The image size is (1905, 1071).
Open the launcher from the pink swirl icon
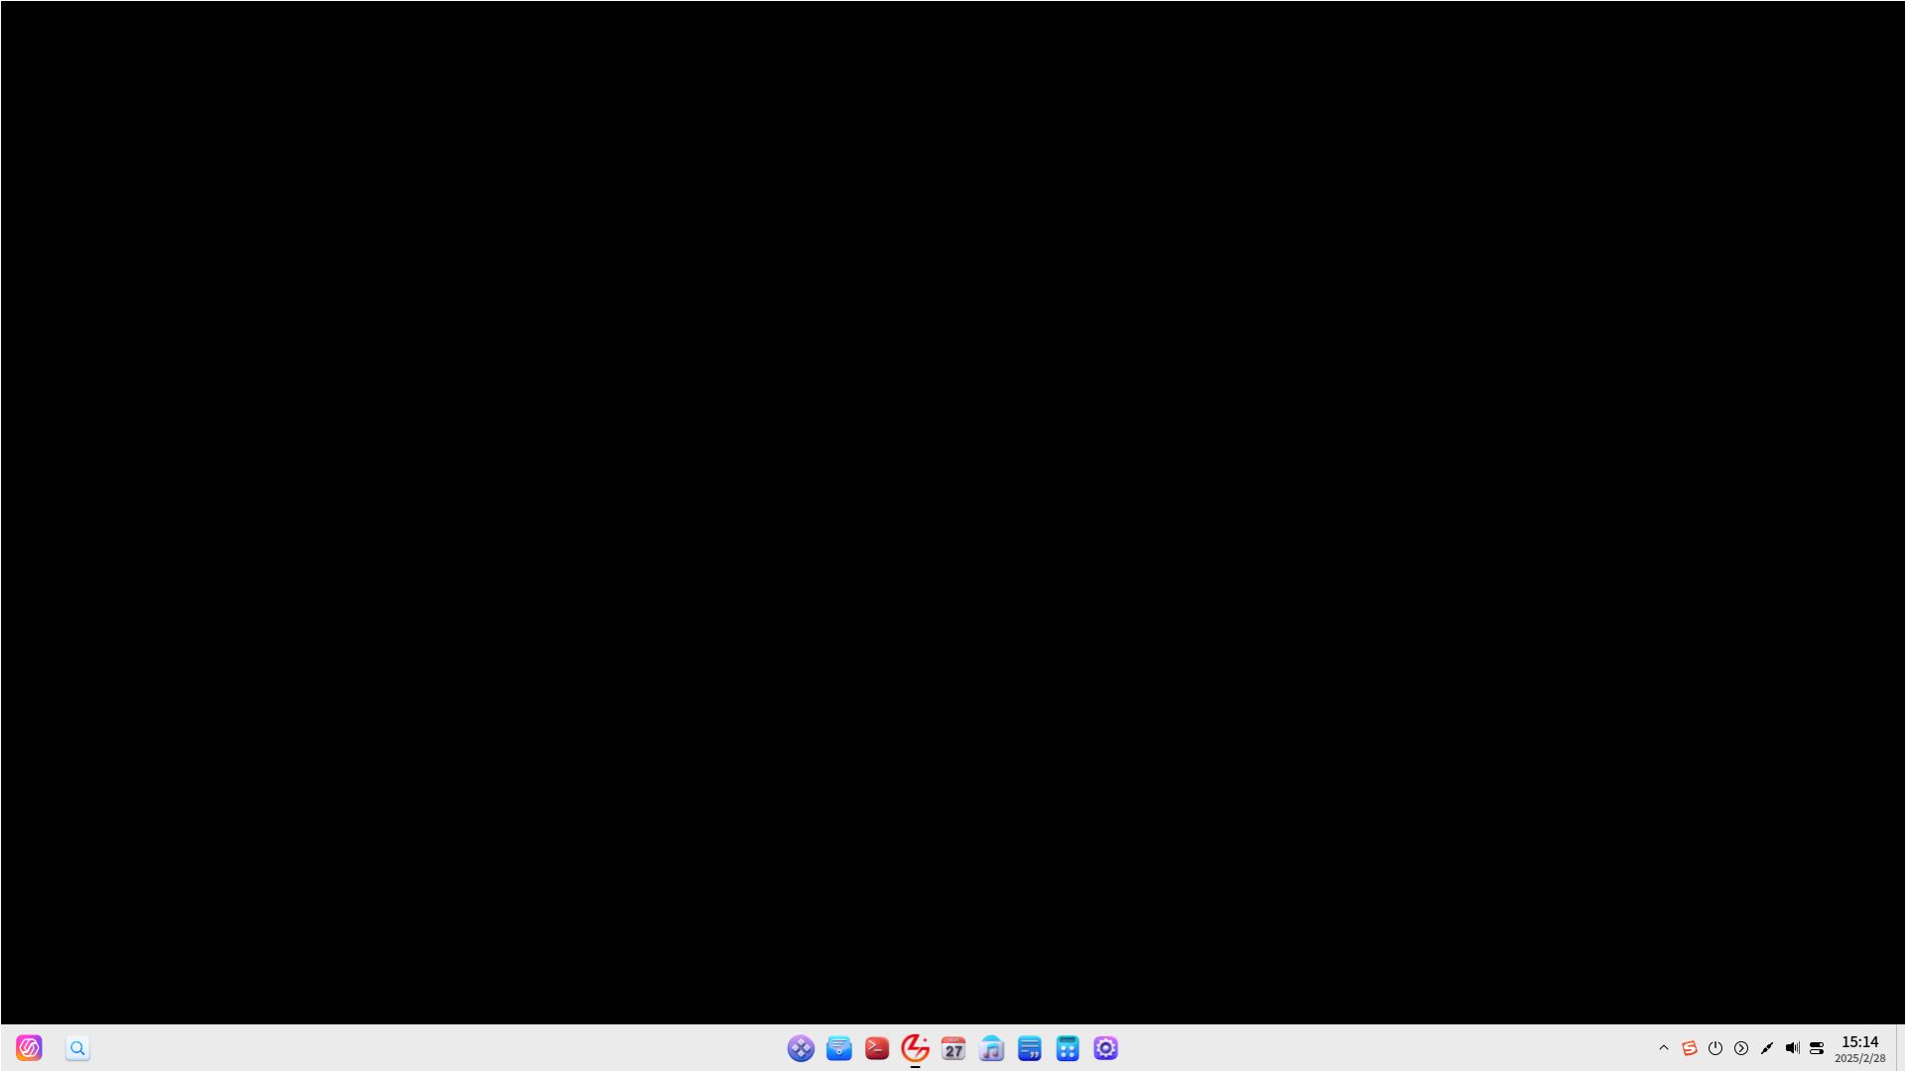point(29,1048)
